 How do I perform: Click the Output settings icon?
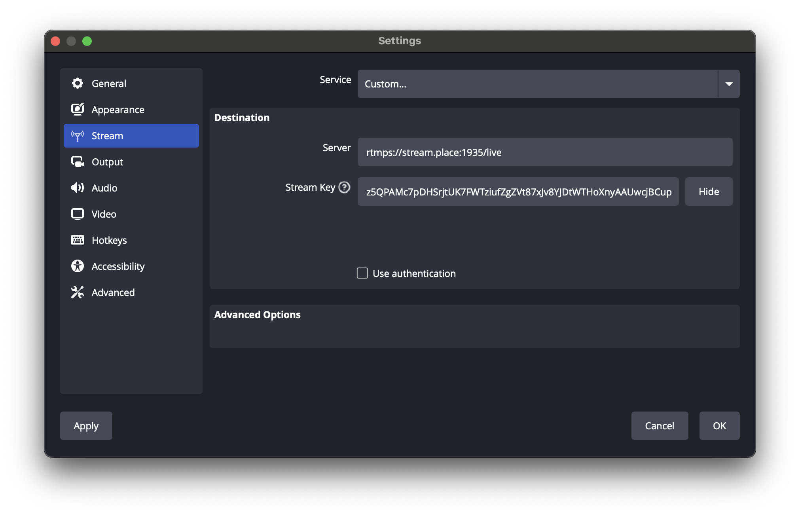click(78, 162)
